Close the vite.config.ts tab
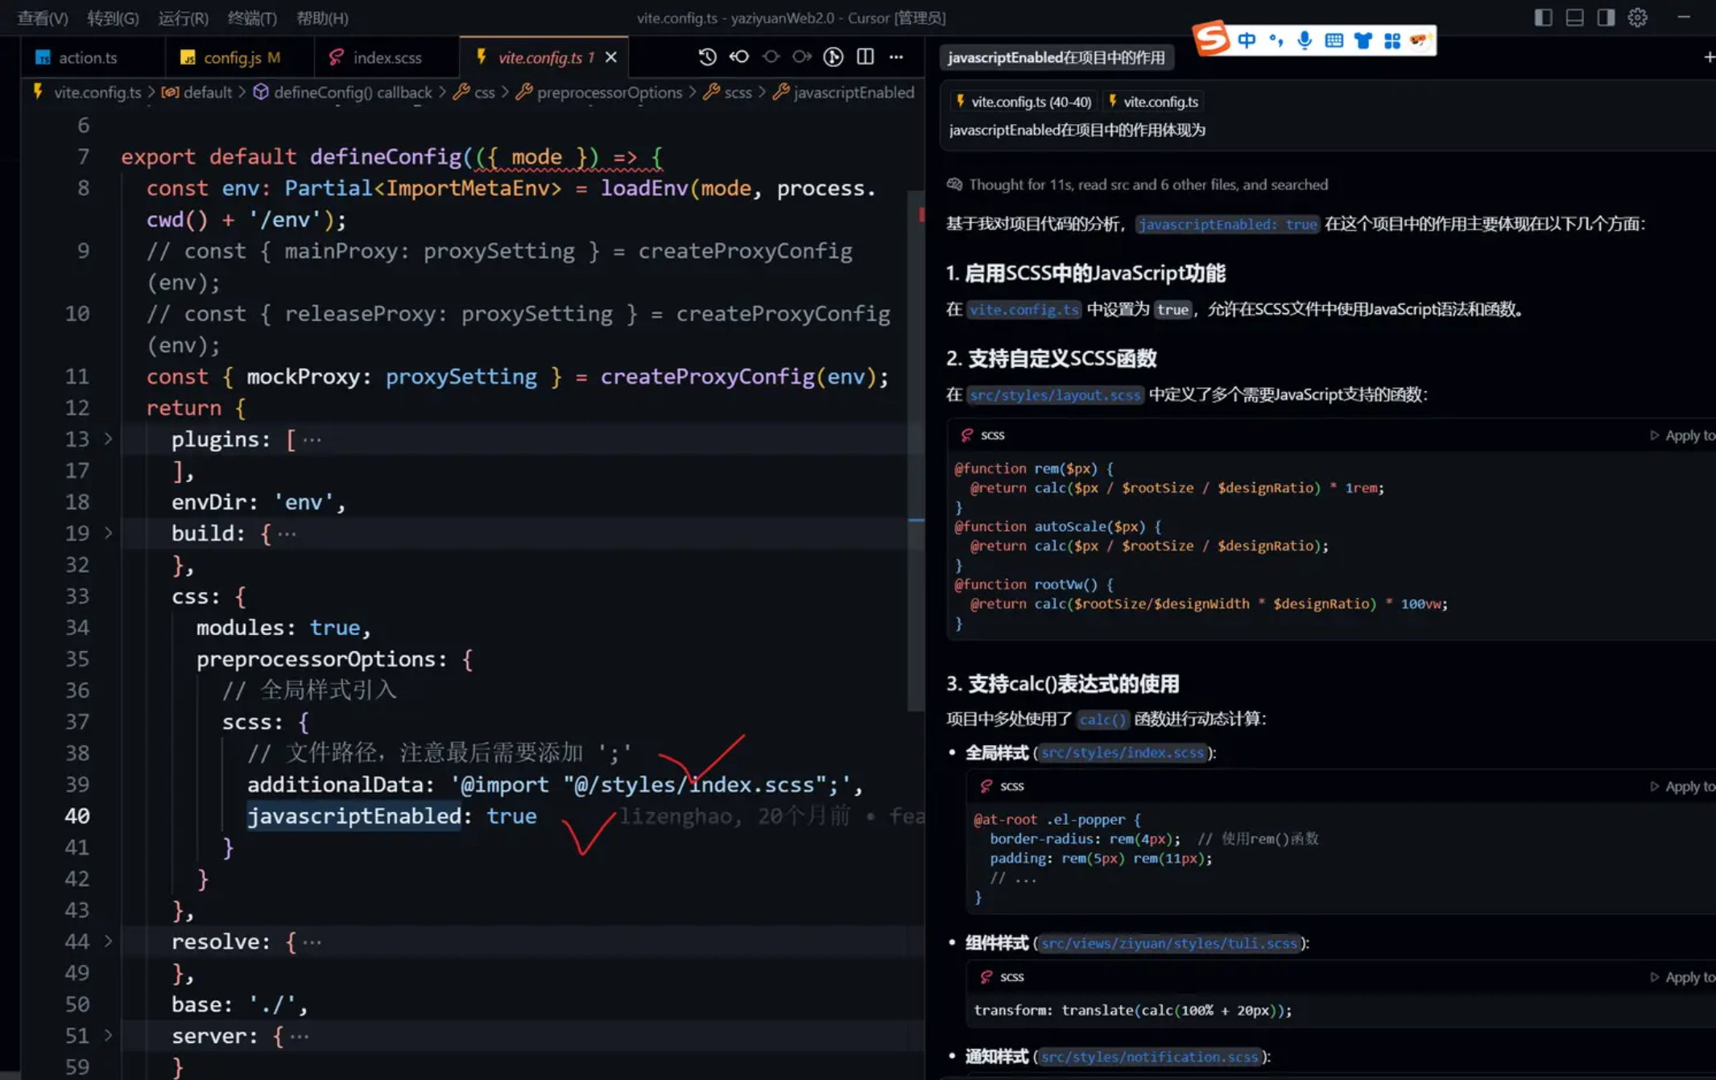This screenshot has width=1716, height=1080. (611, 57)
